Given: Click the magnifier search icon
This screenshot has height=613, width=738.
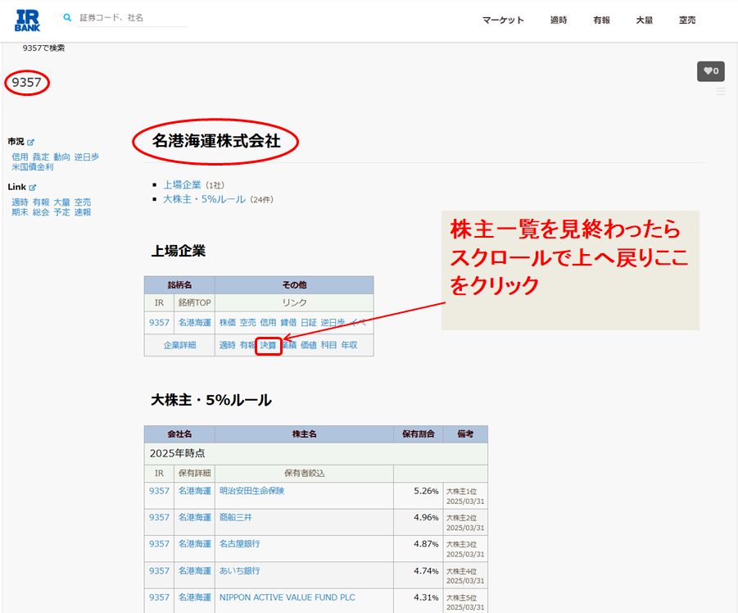Looking at the screenshot, I should [x=67, y=17].
